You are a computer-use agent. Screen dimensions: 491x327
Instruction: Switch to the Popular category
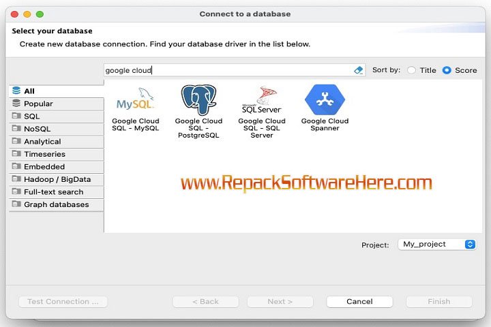click(x=57, y=104)
